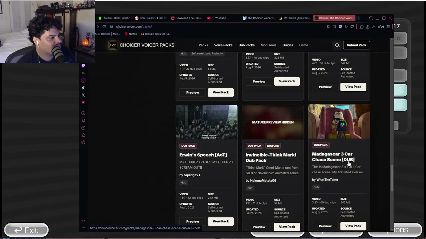Click the CVP logo icon
This screenshot has width=426, height=239.
coord(112,45)
